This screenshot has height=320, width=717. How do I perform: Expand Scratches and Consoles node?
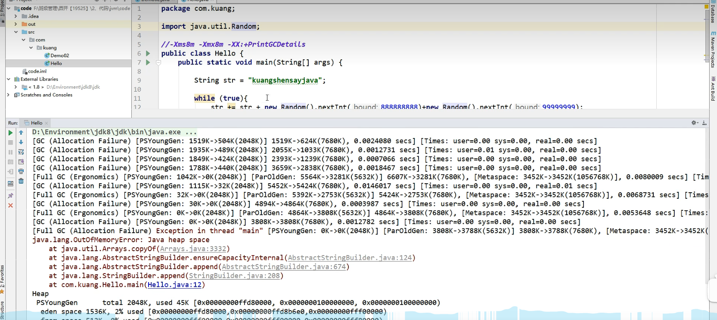9,95
